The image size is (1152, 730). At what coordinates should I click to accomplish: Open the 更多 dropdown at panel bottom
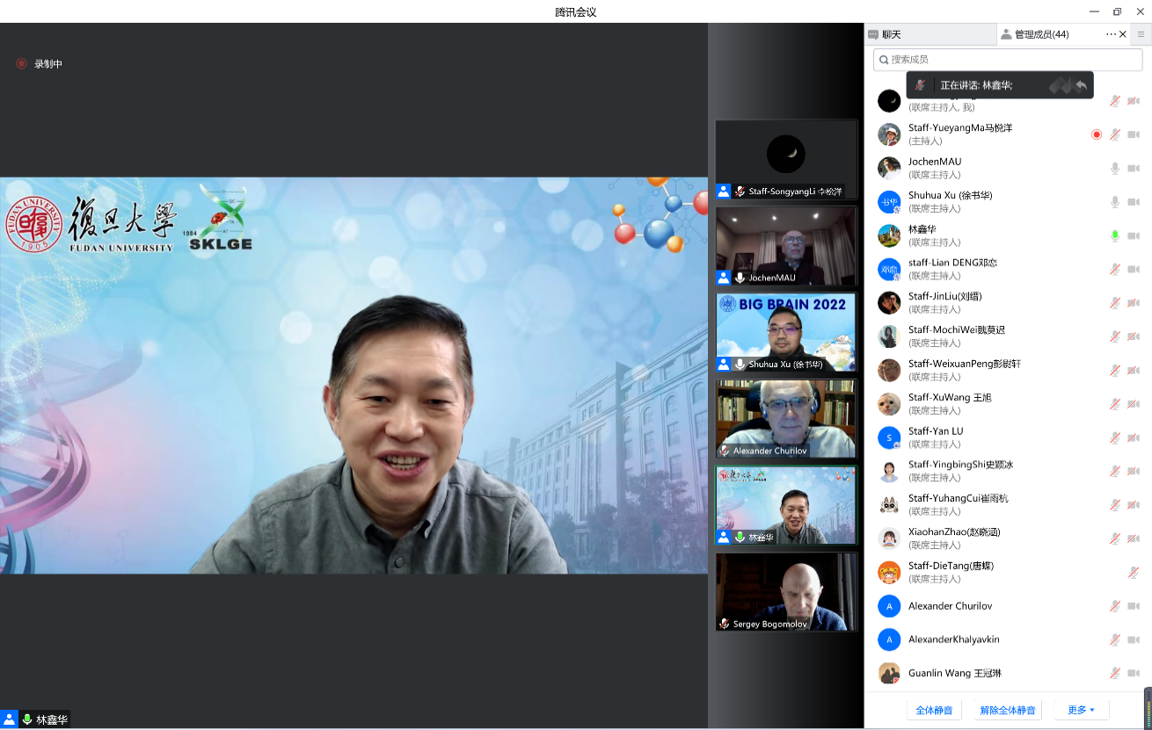pos(1081,710)
